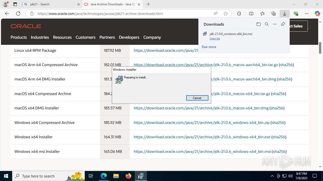Close the Java Archive Downloads tab
This screenshot has height=181, width=323.
[x=139, y=4]
